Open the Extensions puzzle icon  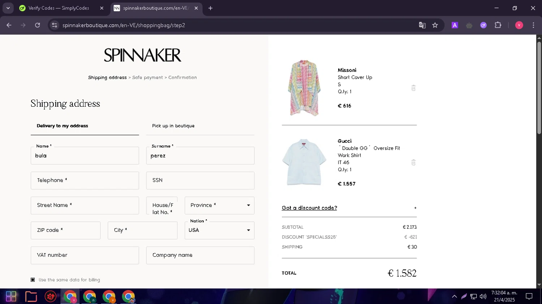[498, 25]
